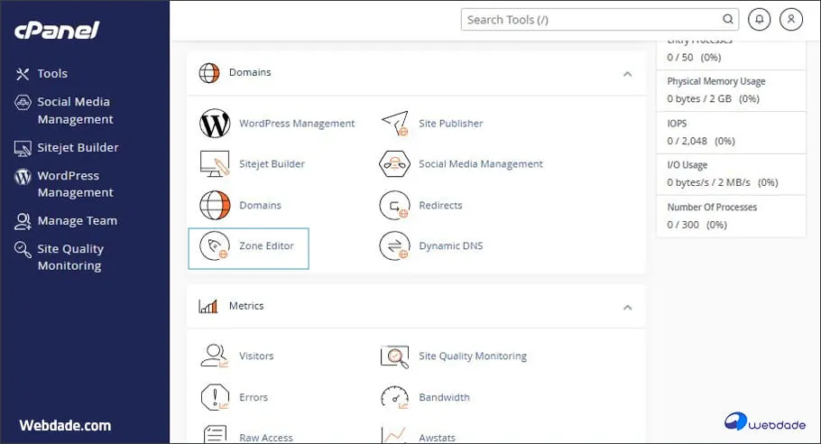The width and height of the screenshot is (821, 444).
Task: Open the Dynamic DNS link
Action: tap(451, 245)
